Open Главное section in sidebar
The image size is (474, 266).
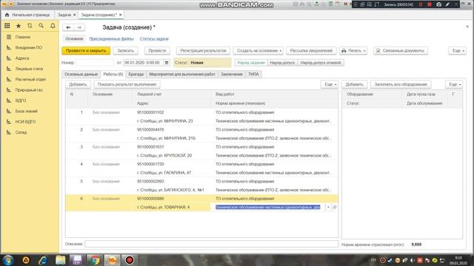[x=23, y=37]
